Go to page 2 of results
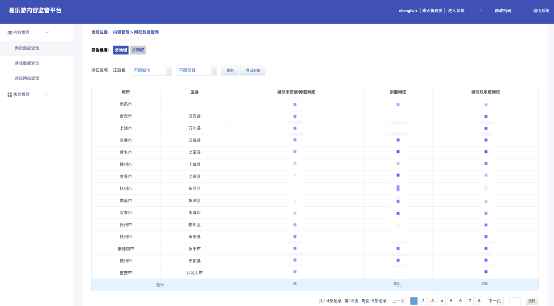 tap(423, 301)
